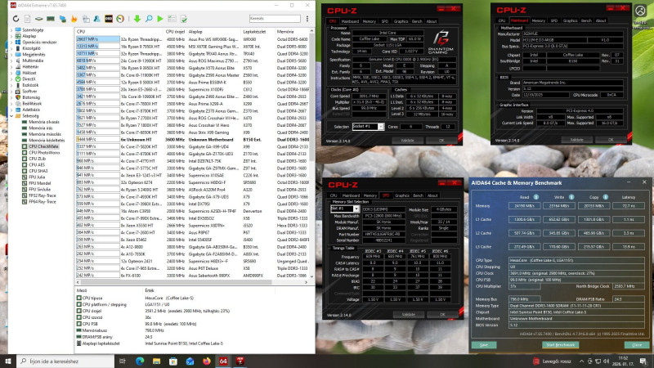654x368 pixels.
Task: Open the three-dot menu beside search box
Action: (307, 19)
